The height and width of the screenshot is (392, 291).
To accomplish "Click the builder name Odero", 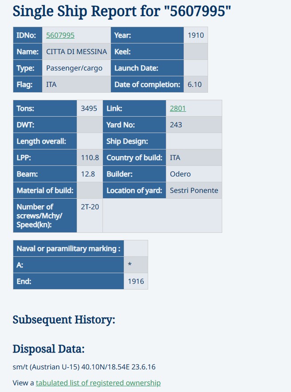I will (x=181, y=174).
